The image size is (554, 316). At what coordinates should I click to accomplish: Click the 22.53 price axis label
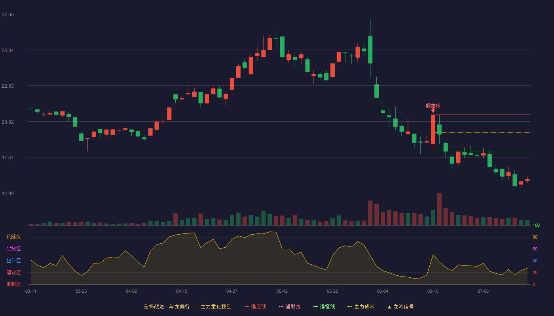coord(8,86)
